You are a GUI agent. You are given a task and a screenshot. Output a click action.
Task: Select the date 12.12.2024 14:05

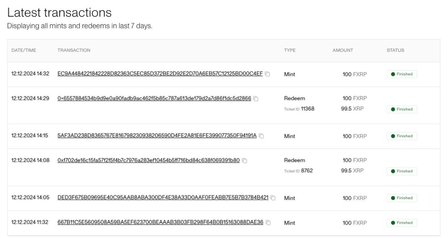click(x=30, y=197)
